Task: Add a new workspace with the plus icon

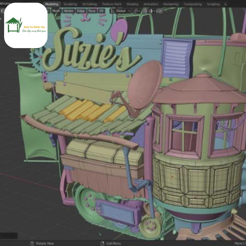Action: tap(225, 4)
